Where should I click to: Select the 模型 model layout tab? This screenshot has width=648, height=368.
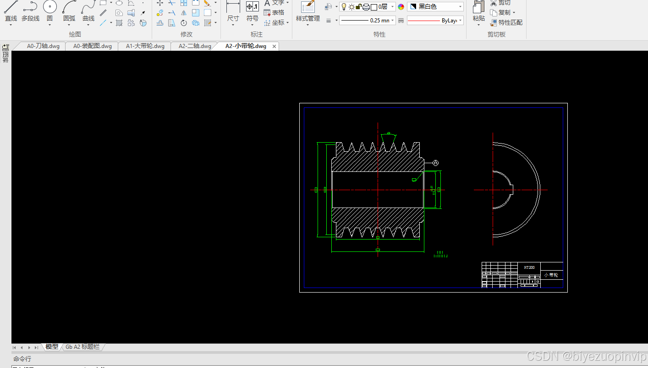[52, 347]
